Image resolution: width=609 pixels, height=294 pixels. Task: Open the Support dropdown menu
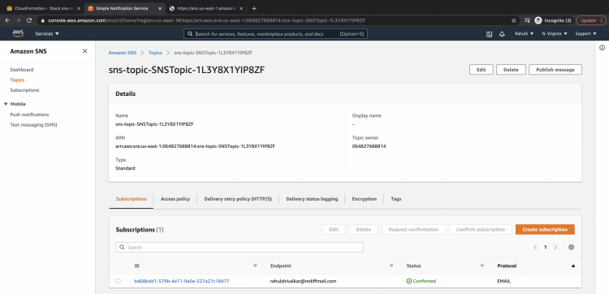pyautogui.click(x=585, y=34)
